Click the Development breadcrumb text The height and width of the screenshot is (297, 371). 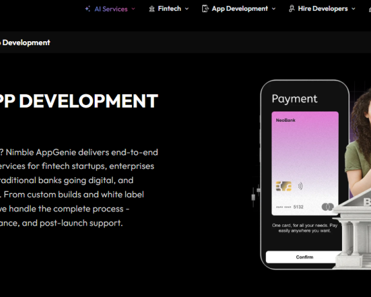coord(26,43)
